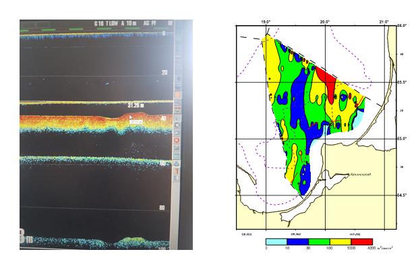Click the orange circle icon in sidebar

[178, 94]
